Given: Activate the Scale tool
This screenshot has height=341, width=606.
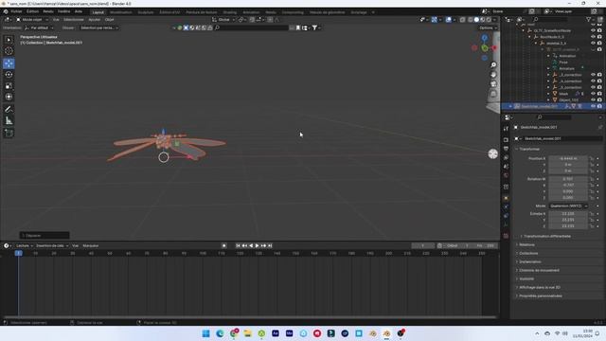Looking at the screenshot, I should click(9, 85).
